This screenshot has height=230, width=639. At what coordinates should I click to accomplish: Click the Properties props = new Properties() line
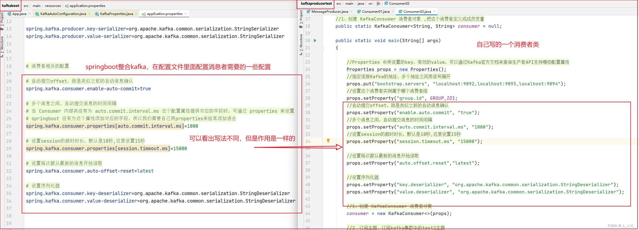tap(396, 70)
